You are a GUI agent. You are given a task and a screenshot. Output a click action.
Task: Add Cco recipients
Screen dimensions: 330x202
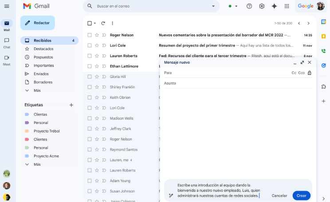click(301, 73)
